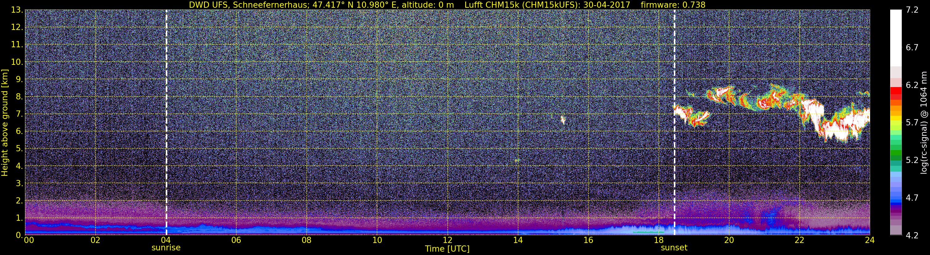Click the green section of the colorbar
This screenshot has width=930, height=255.
pyautogui.click(x=896, y=153)
